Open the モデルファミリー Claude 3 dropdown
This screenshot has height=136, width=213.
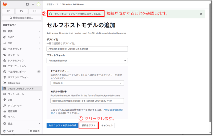87,83
